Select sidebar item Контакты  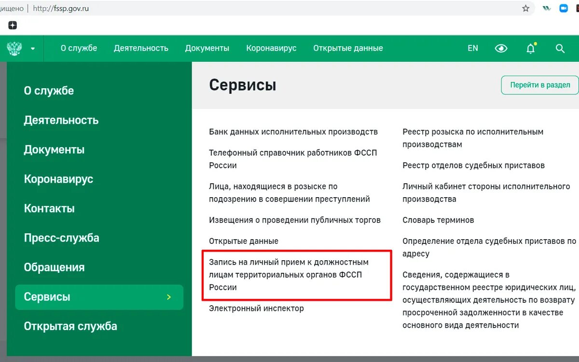(x=49, y=208)
